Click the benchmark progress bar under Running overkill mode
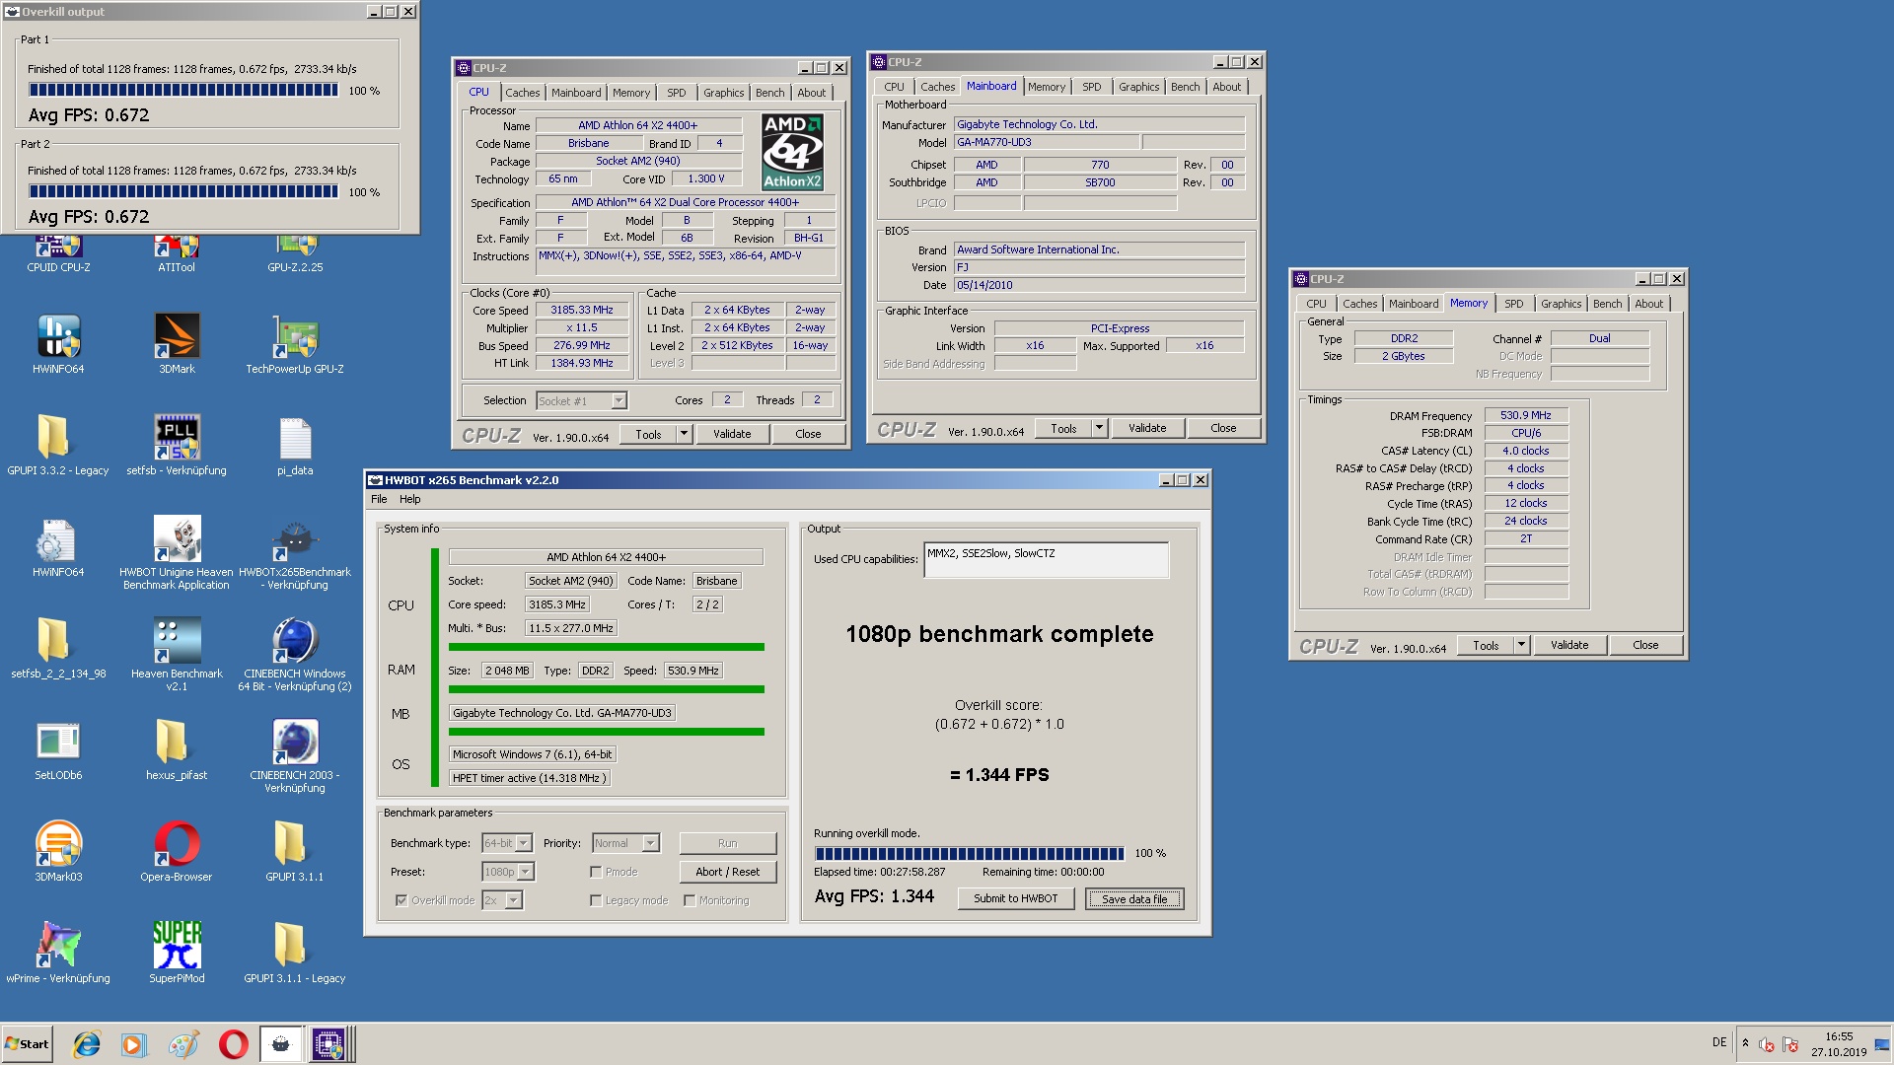This screenshot has height=1065, width=1894. coord(969,853)
